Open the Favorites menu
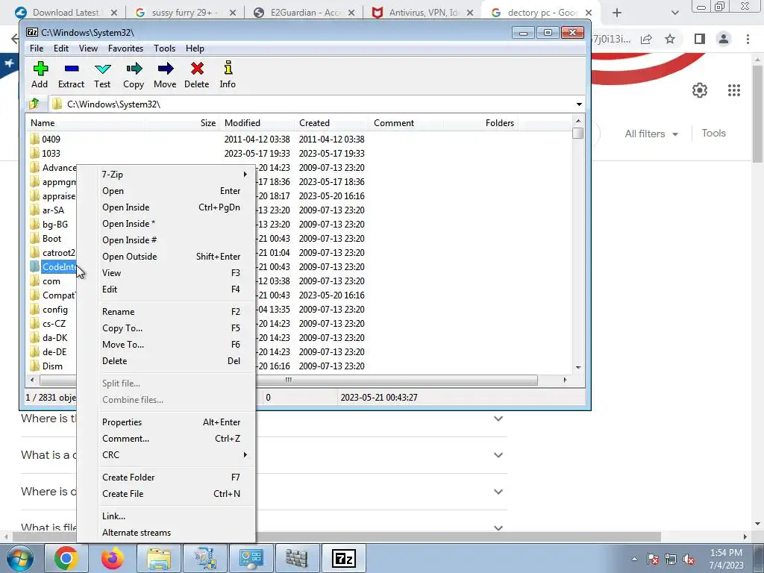Image resolution: width=764 pixels, height=573 pixels. coord(125,48)
